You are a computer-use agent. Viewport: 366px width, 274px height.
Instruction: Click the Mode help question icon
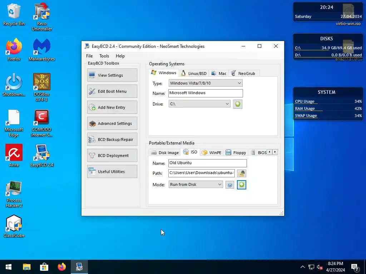(230, 185)
